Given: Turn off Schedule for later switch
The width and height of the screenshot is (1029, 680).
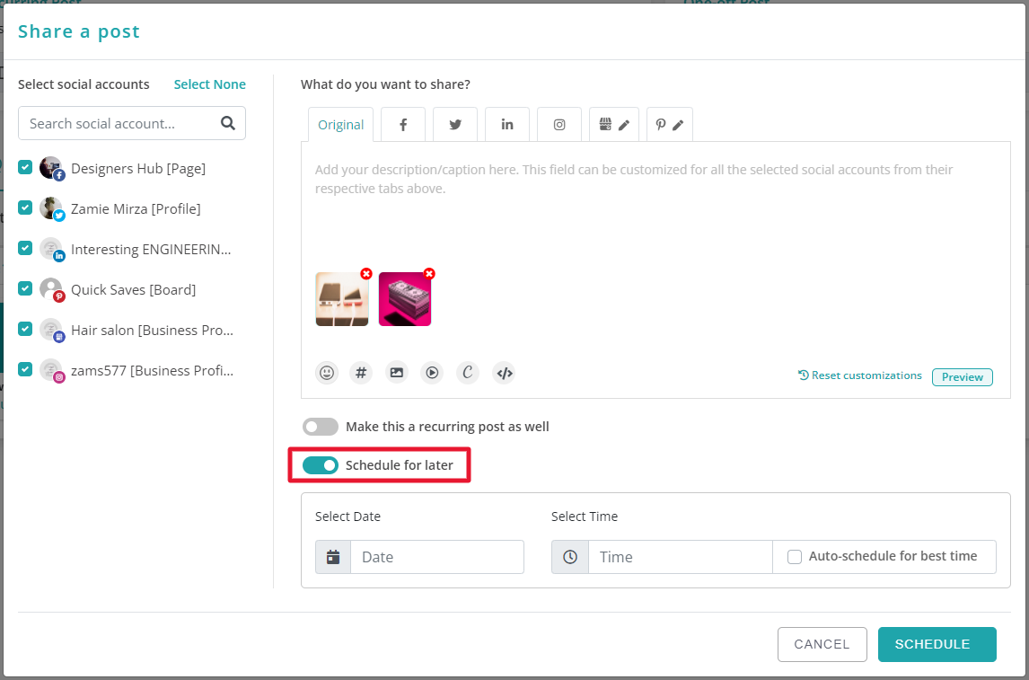Looking at the screenshot, I should (321, 465).
